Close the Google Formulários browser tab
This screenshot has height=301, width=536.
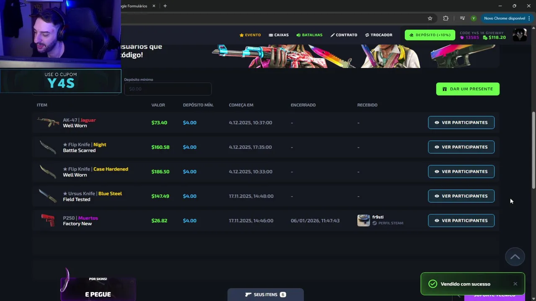click(x=154, y=6)
